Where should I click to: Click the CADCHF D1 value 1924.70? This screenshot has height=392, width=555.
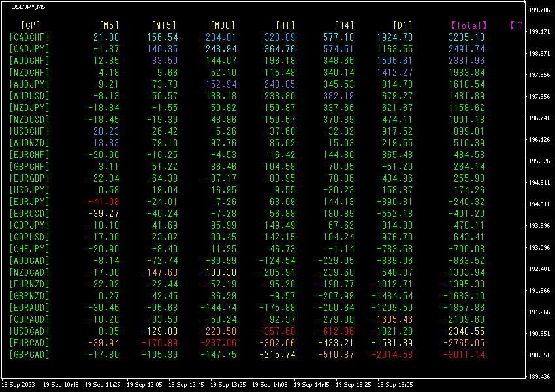pyautogui.click(x=395, y=37)
